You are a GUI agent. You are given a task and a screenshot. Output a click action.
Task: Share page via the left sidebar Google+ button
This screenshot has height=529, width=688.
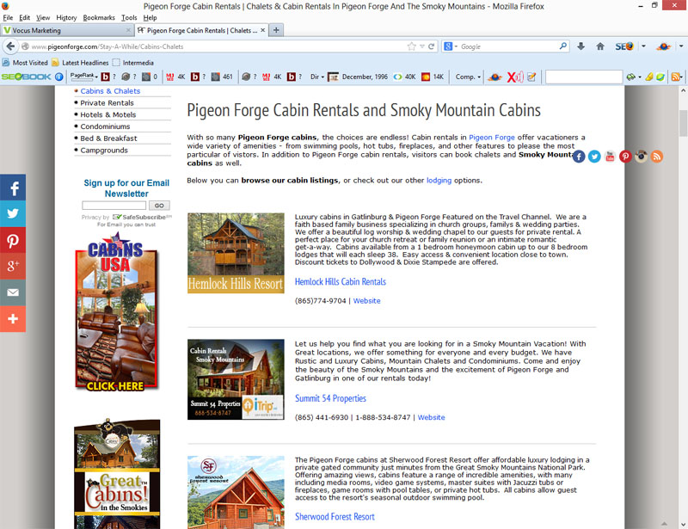point(13,266)
